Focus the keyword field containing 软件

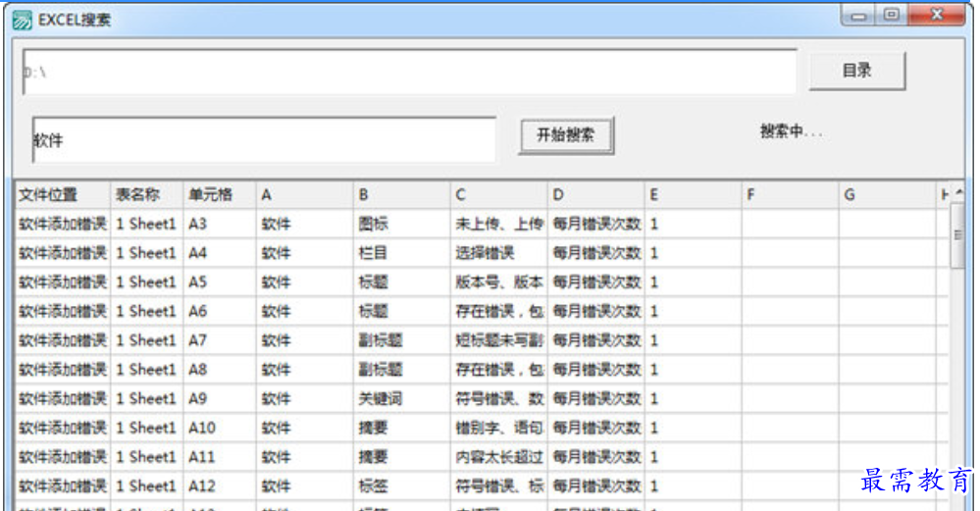point(265,140)
